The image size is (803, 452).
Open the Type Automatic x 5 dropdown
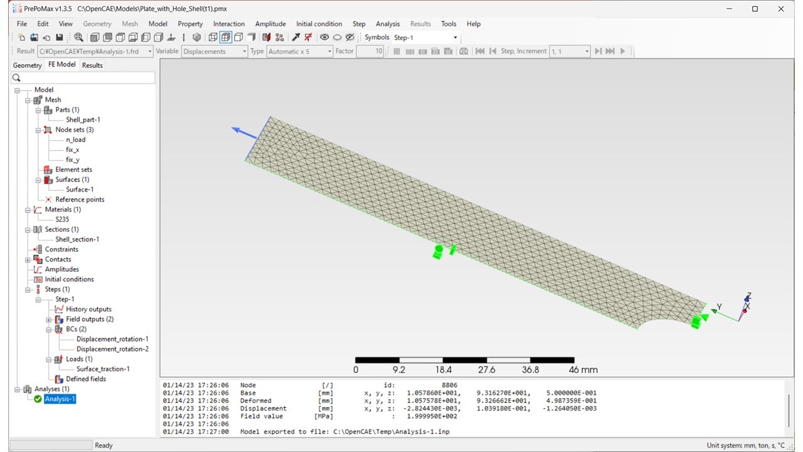pos(300,51)
